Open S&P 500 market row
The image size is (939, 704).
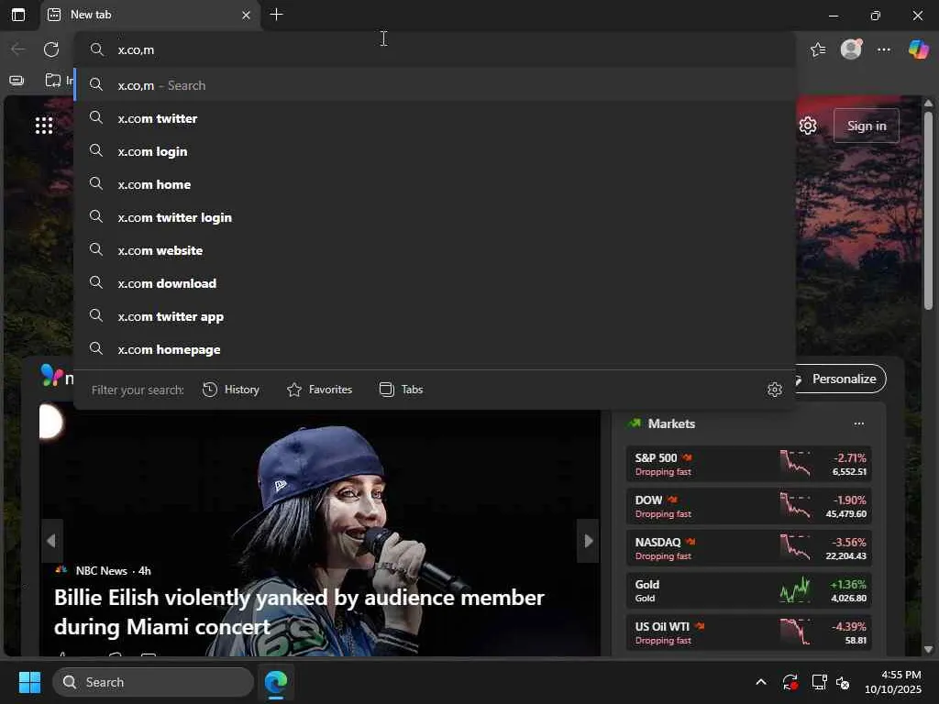(748, 464)
